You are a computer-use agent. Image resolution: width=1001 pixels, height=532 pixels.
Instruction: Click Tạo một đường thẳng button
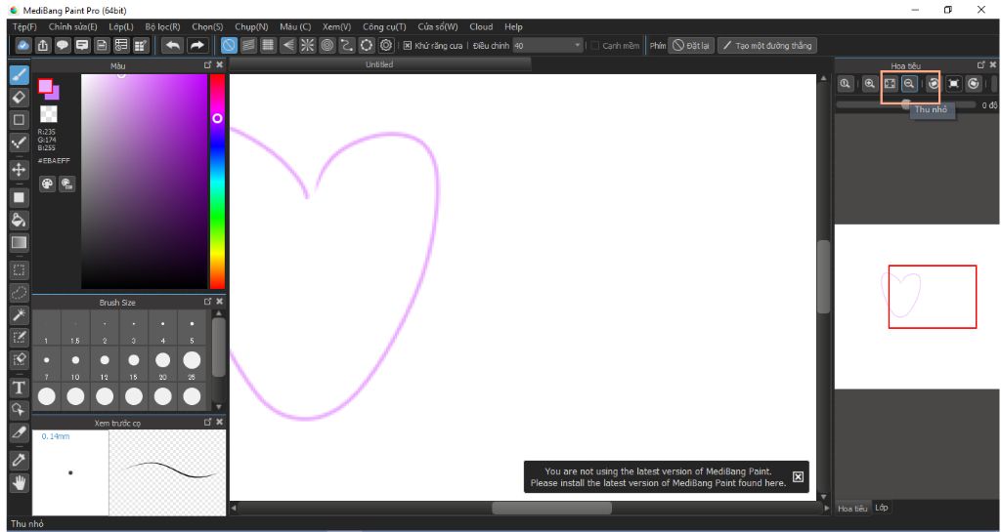tap(766, 46)
